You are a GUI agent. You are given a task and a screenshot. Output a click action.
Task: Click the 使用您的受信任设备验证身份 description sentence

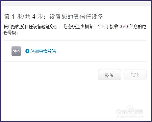[32, 27]
